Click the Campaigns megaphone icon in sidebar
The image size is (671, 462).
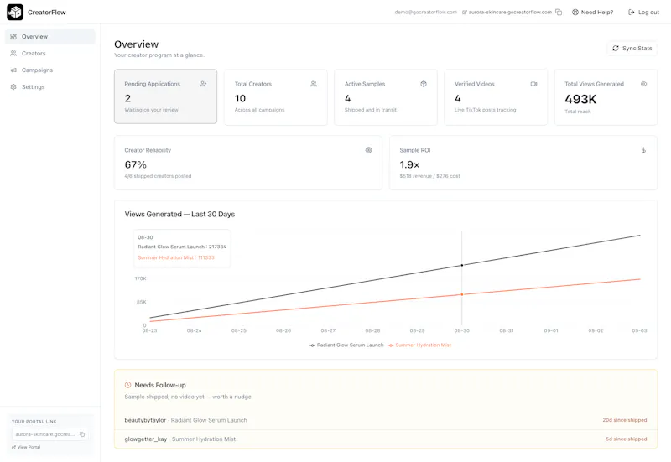pyautogui.click(x=13, y=70)
